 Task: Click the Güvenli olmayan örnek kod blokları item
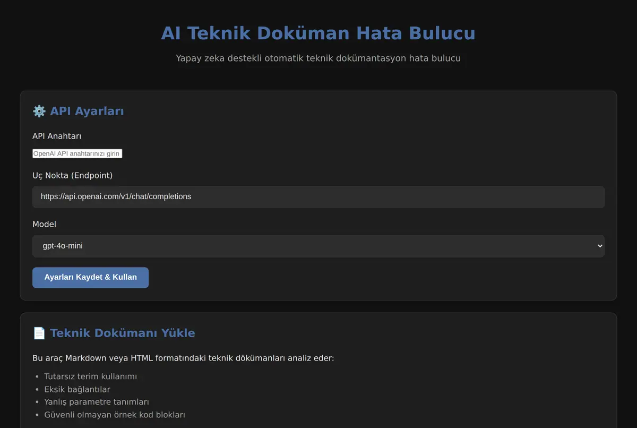[x=115, y=415]
